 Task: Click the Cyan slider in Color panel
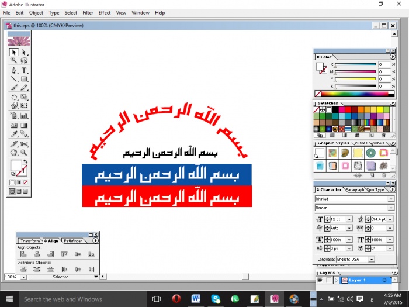pyautogui.click(x=355, y=64)
